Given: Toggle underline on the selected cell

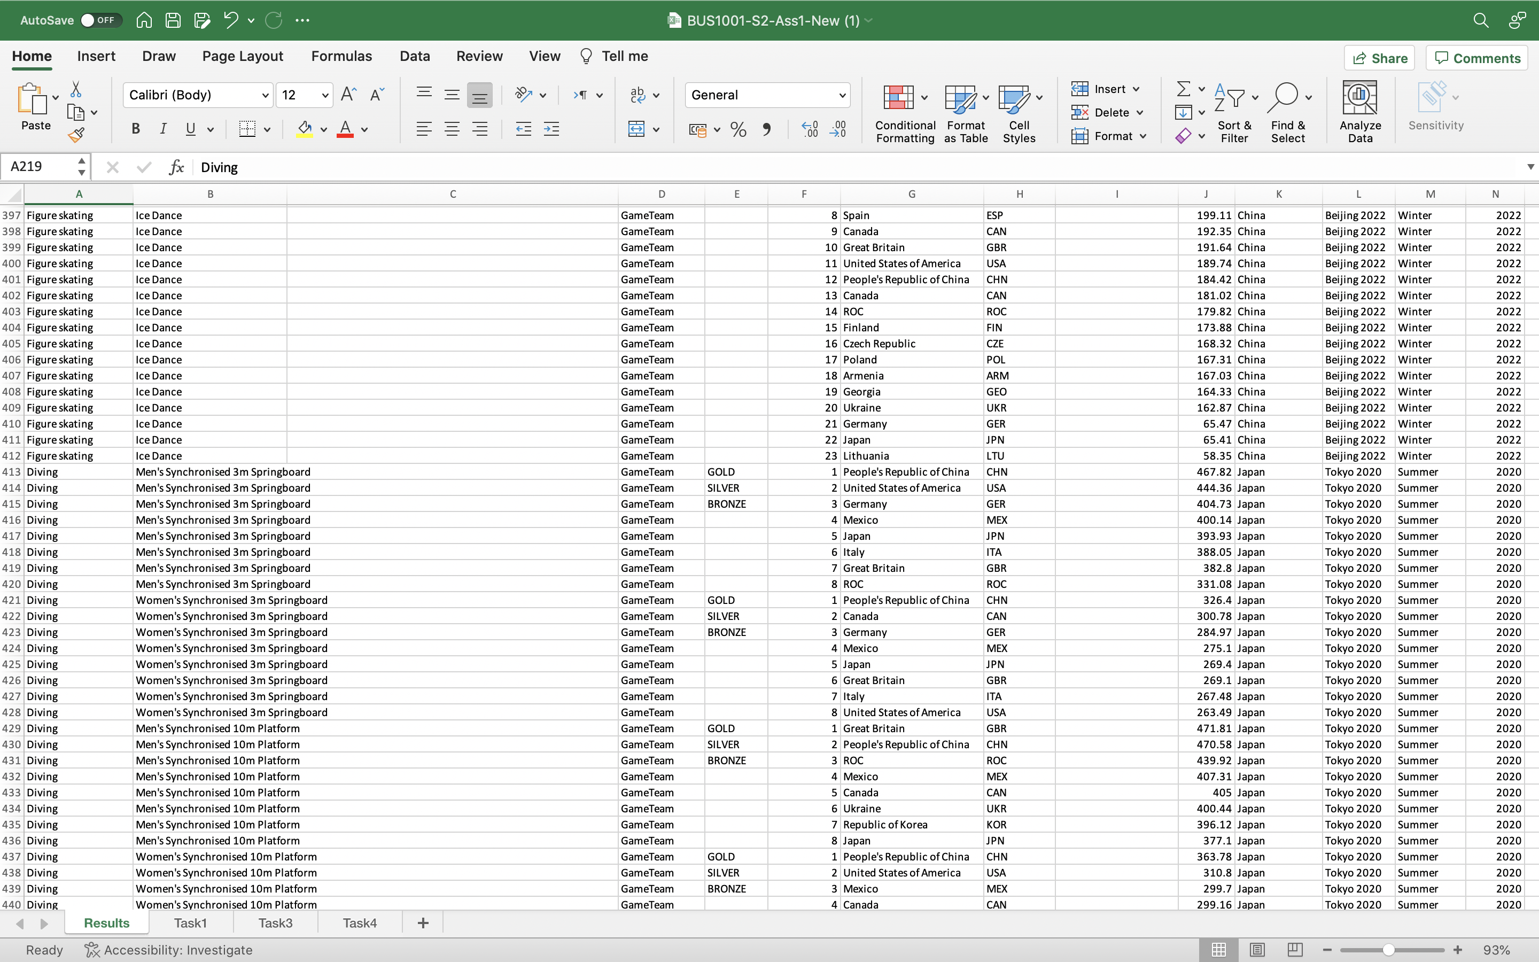Looking at the screenshot, I should pos(190,128).
